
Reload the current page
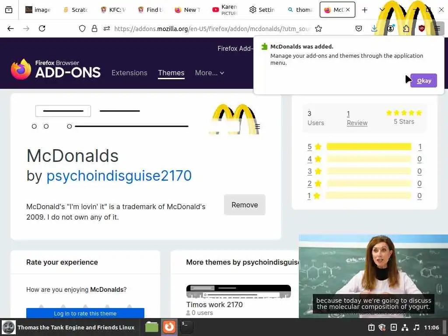[x=42, y=28]
